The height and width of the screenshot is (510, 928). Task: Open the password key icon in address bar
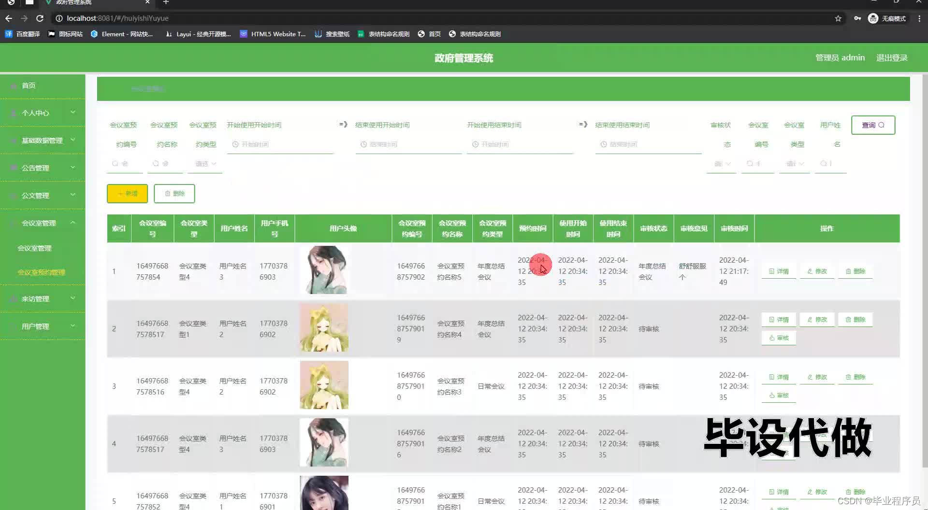[857, 18]
